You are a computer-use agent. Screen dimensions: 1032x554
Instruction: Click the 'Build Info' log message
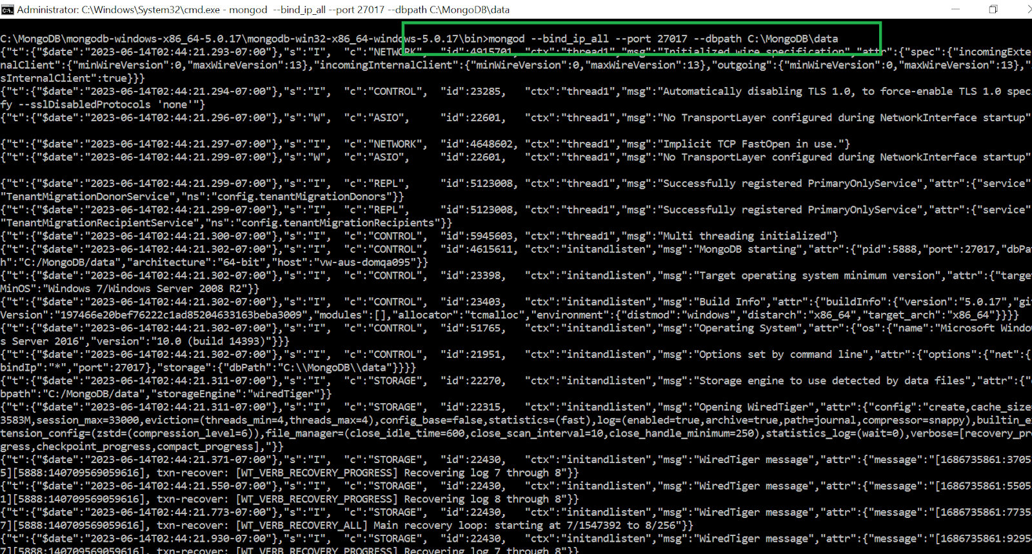pyautogui.click(x=730, y=302)
